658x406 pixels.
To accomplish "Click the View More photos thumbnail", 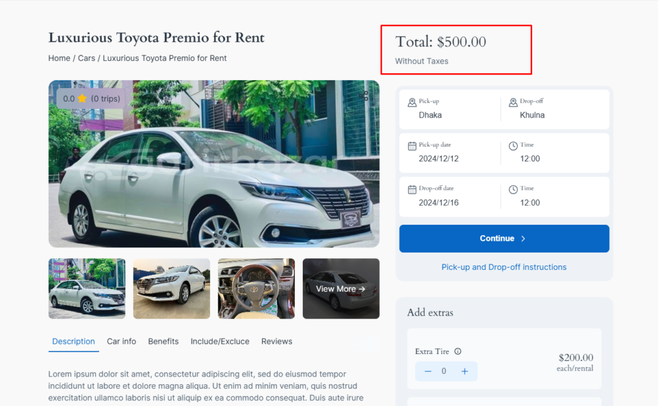I will click(341, 288).
